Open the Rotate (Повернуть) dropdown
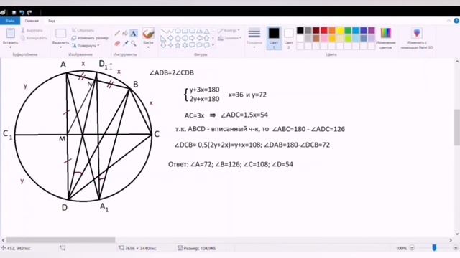 (x=86, y=46)
